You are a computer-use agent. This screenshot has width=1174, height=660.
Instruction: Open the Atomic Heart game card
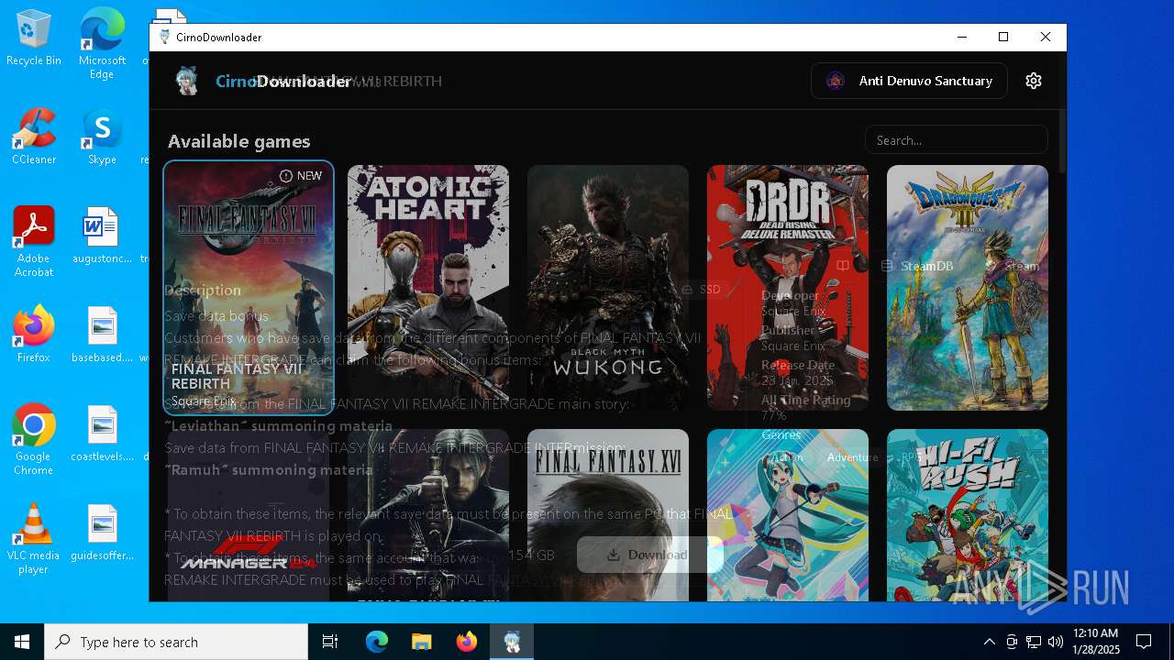coord(428,288)
